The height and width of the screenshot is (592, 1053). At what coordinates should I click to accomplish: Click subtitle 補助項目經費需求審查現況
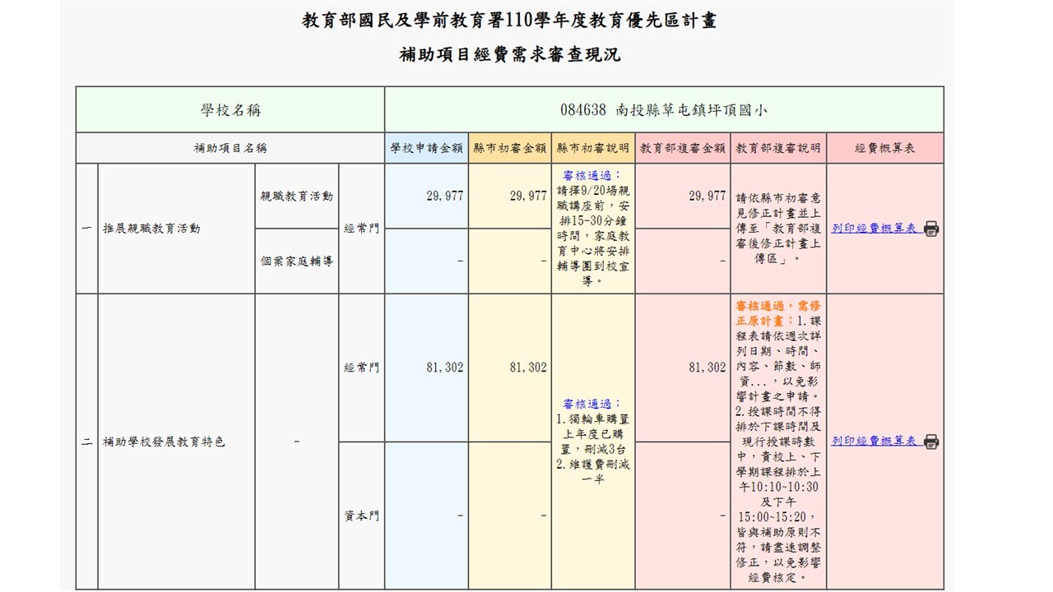pyautogui.click(x=510, y=55)
